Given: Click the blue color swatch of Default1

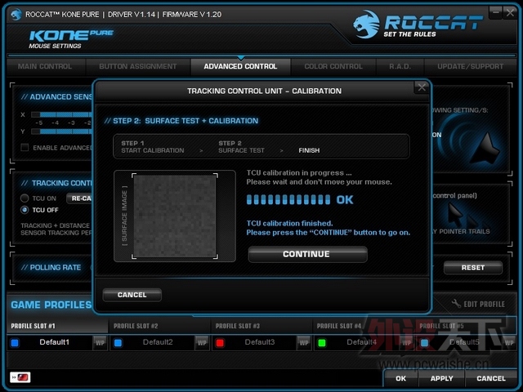Looking at the screenshot, I should tap(15, 343).
